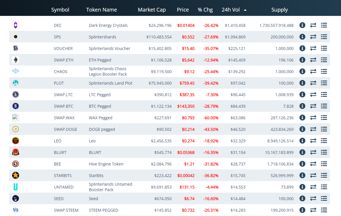Click token name Hive Engine Token

click(x=106, y=164)
